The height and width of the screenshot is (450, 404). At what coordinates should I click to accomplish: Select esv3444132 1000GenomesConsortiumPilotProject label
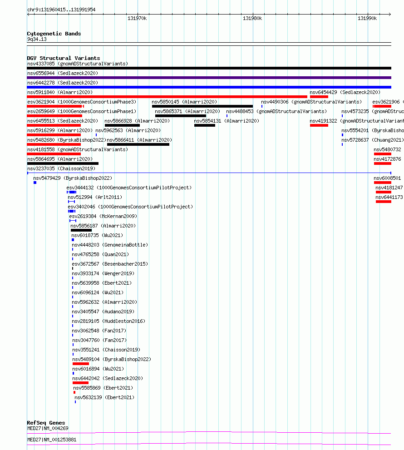(129, 188)
